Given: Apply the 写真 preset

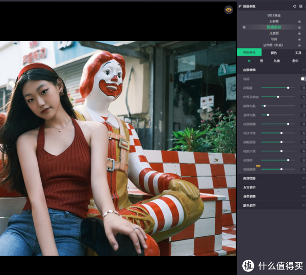Looking at the screenshot, I should [274, 39].
